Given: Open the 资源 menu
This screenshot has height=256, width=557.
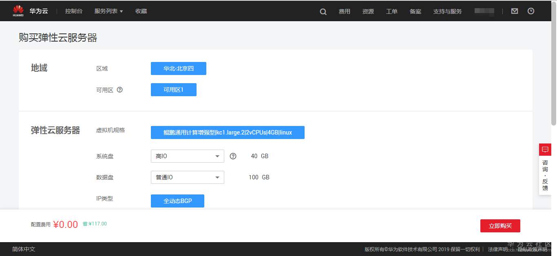Looking at the screenshot, I should point(368,11).
